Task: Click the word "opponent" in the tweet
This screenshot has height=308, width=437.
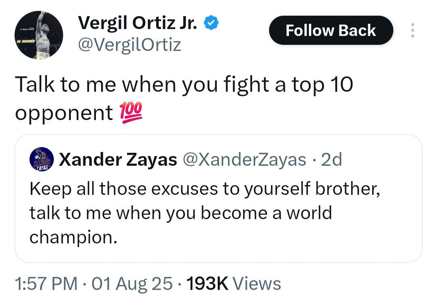Action: click(x=64, y=113)
